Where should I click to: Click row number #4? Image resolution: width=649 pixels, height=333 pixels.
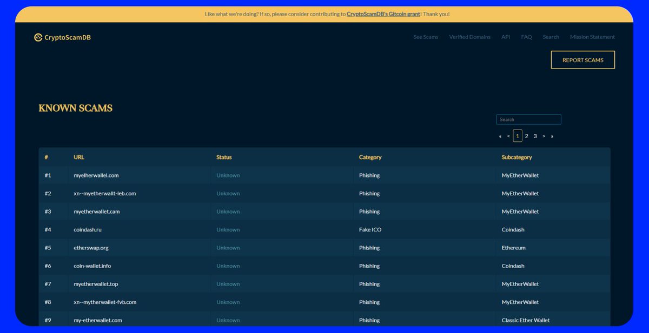tap(48, 229)
